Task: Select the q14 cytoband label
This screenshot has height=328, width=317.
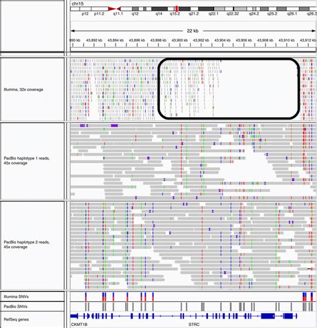Action: (158, 13)
